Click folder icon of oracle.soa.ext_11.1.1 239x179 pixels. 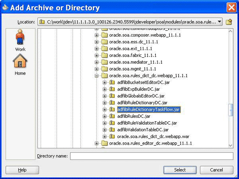(x=104, y=49)
